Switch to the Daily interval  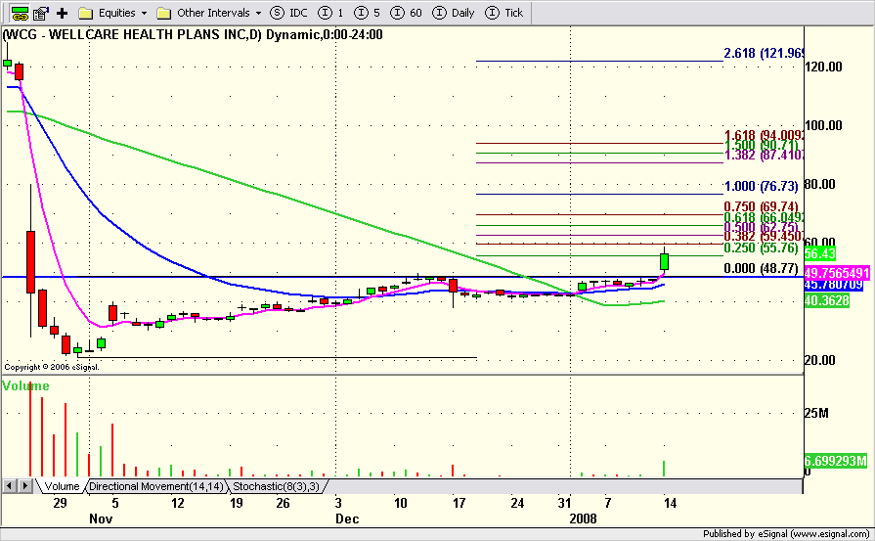click(453, 13)
